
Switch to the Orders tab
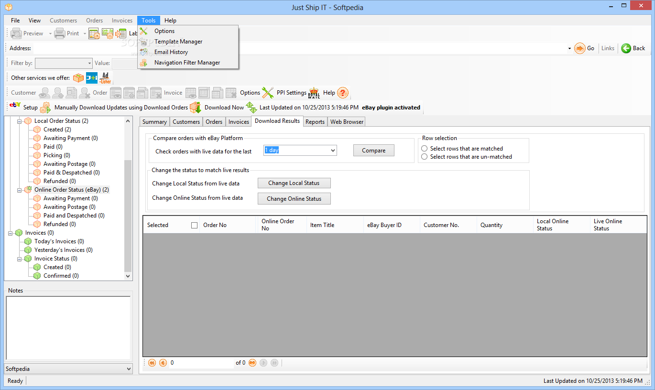(214, 122)
